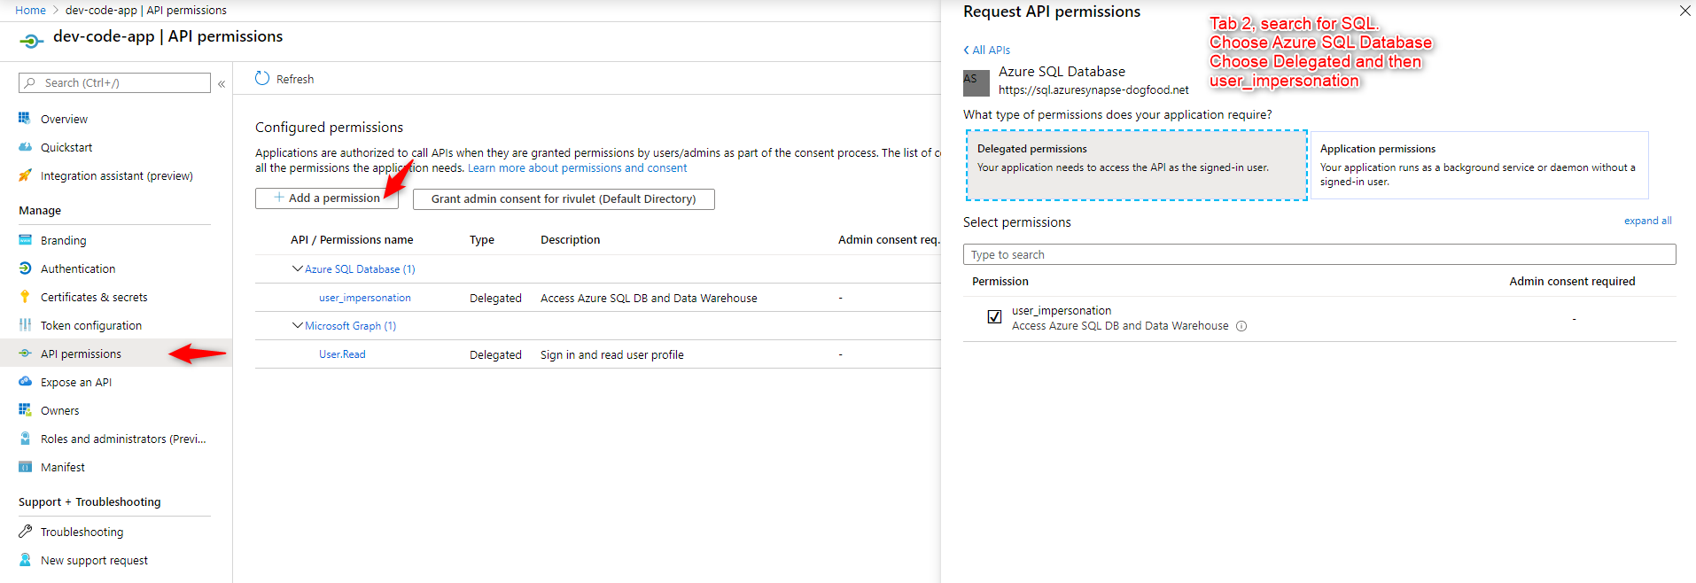Click Home breadcrumb link

coord(30,10)
